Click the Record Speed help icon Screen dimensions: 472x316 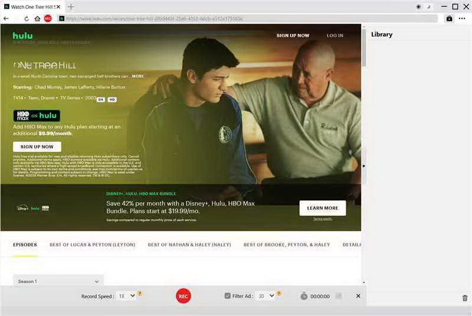click(x=140, y=294)
